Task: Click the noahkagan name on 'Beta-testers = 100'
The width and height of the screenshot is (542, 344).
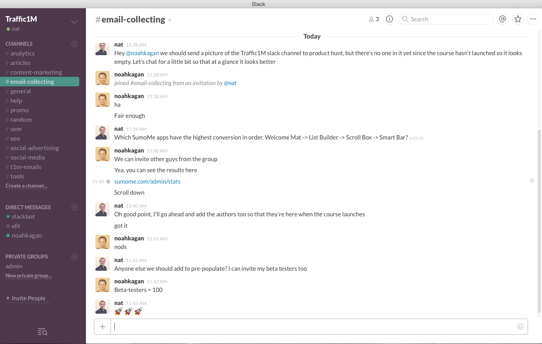Action: (129, 281)
